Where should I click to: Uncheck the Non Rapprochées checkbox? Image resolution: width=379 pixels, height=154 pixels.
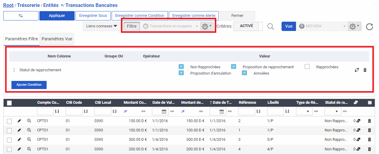point(181,67)
